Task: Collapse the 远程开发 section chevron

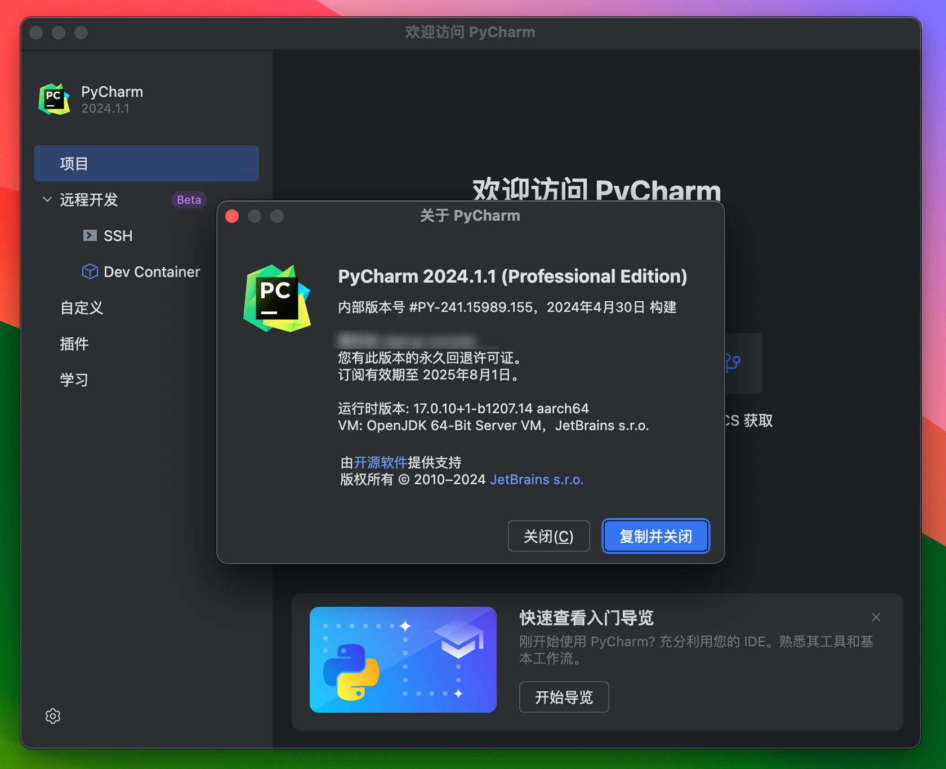Action: 47,199
